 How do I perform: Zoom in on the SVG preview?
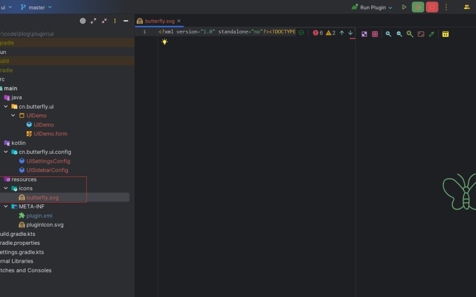point(389,34)
